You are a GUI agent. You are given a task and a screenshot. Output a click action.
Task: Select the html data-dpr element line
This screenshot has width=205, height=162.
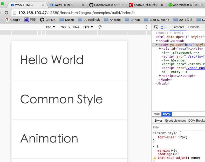(x=180, y=37)
